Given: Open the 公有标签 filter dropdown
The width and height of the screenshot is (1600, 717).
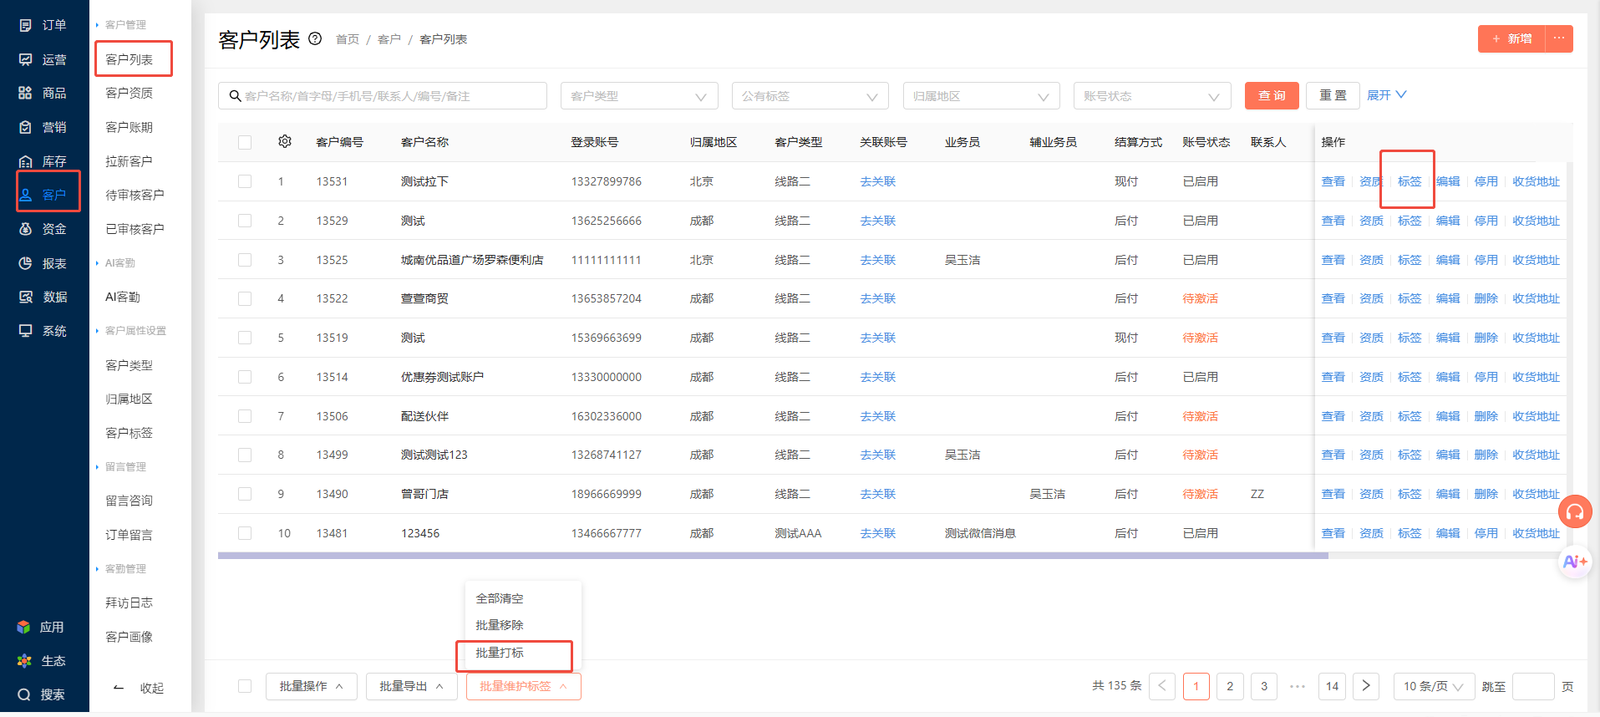Looking at the screenshot, I should [x=810, y=96].
